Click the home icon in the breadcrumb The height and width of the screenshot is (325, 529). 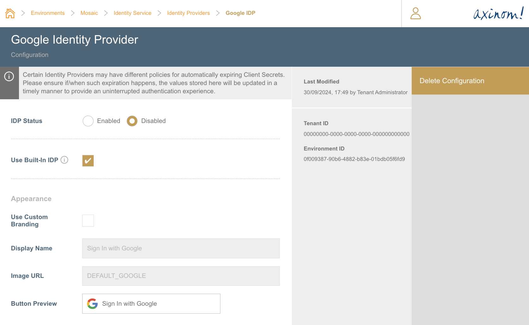(x=10, y=13)
